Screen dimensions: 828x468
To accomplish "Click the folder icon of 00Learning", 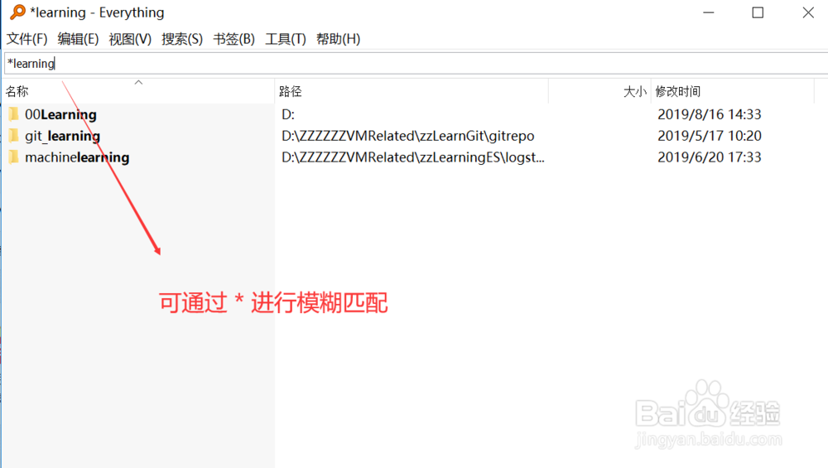I will (14, 114).
